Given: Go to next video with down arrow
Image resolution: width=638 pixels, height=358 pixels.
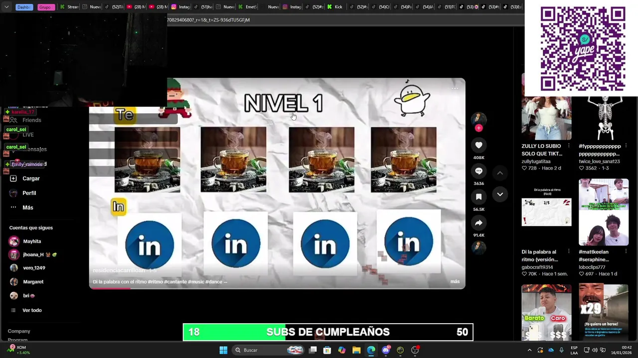Looking at the screenshot, I should pyautogui.click(x=500, y=194).
